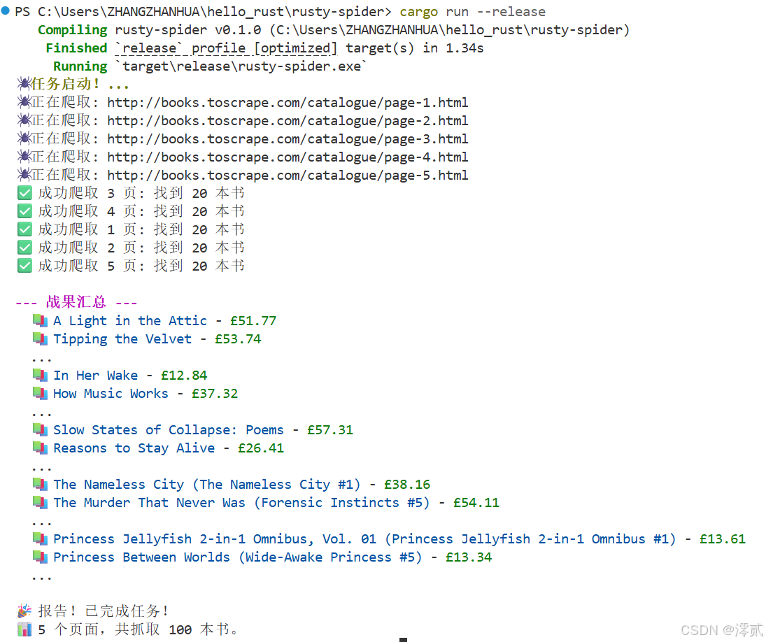The image size is (766, 642).
Task: Click the page-1.html catalogue URL
Action: coord(288,103)
